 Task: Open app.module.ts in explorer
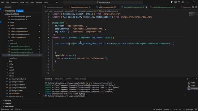[14, 94]
